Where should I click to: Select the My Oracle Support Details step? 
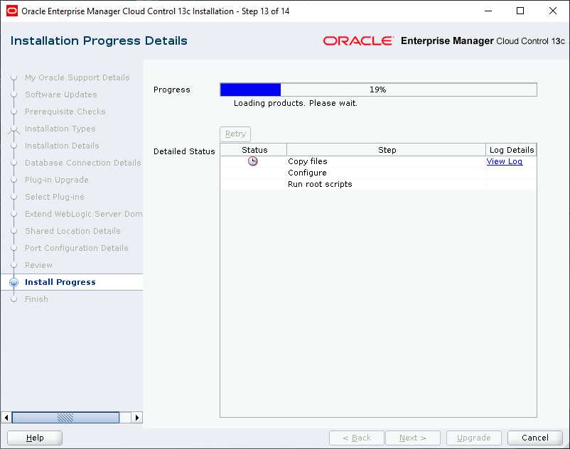point(77,77)
